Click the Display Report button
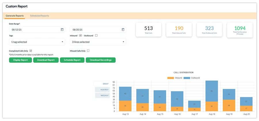 pos(20,60)
